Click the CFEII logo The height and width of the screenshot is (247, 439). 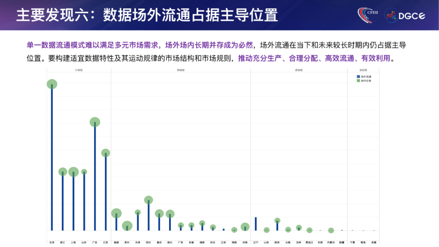(368, 15)
